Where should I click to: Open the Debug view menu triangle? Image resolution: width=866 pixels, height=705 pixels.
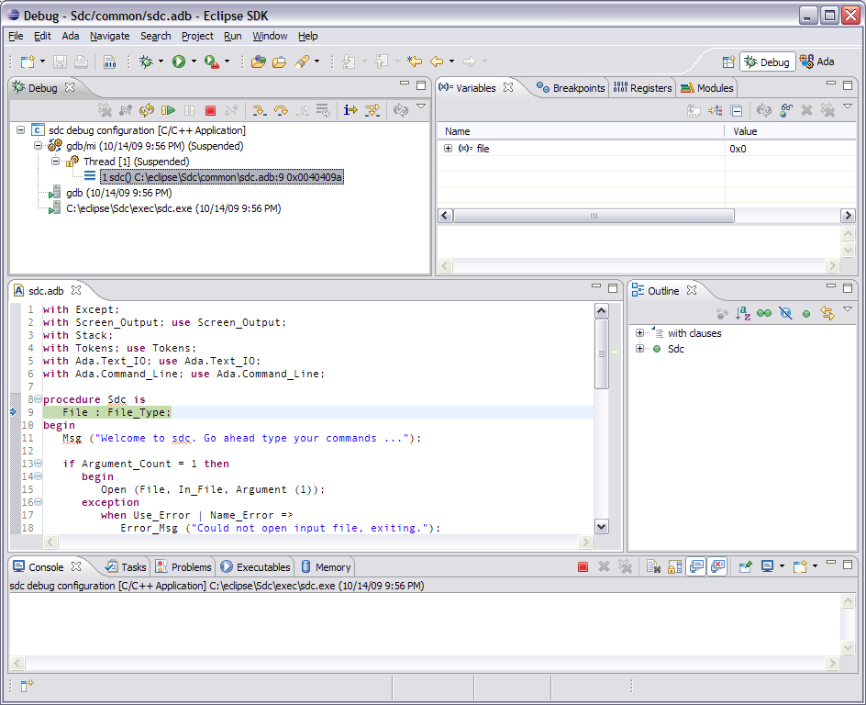click(x=421, y=106)
